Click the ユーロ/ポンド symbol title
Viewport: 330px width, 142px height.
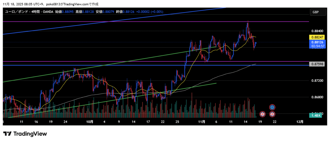[x=17, y=12]
